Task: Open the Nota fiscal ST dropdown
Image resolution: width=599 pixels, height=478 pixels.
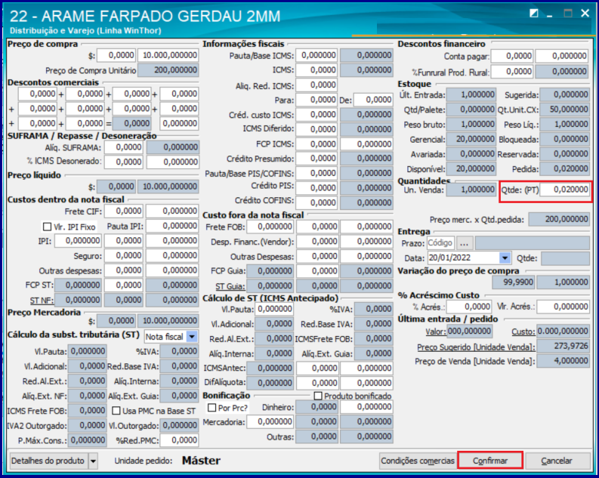Action: tap(192, 337)
